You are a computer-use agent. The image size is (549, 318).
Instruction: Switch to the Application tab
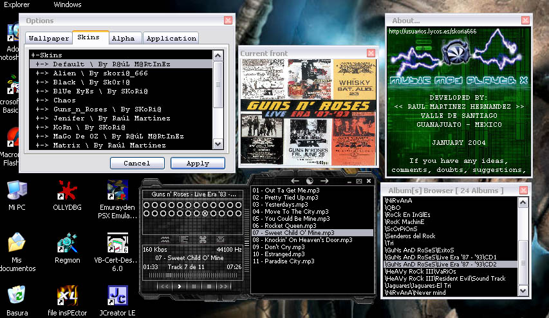point(171,39)
